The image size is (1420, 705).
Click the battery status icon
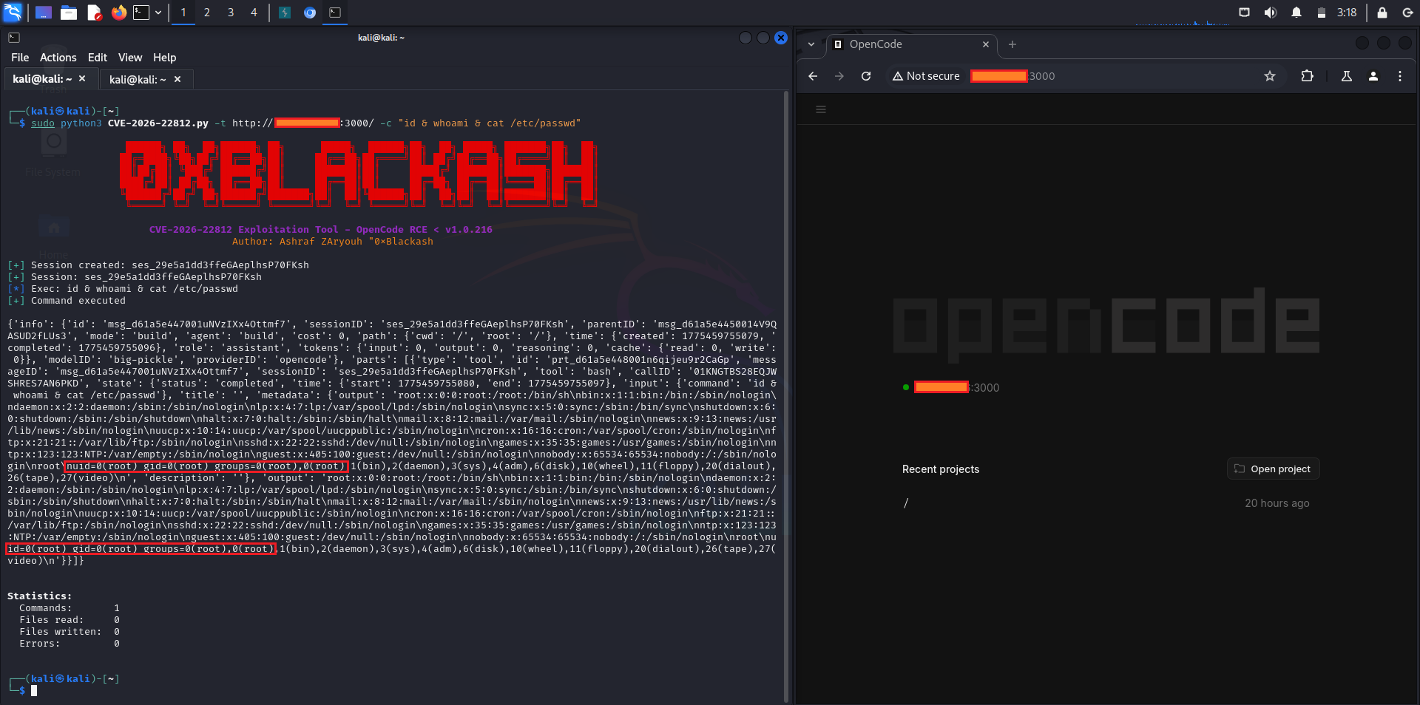1321,12
